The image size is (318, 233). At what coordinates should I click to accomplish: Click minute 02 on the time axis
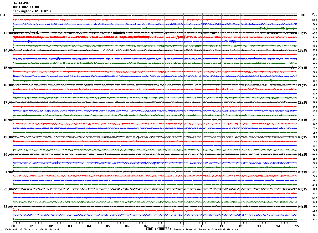click(x=51, y=226)
